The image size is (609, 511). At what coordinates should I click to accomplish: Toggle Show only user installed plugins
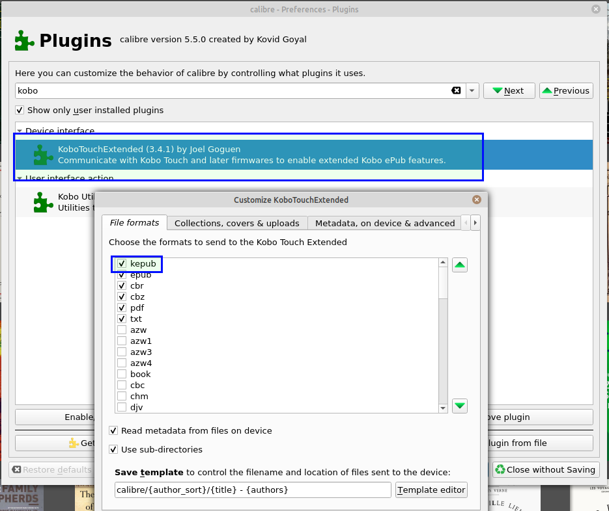tap(20, 110)
